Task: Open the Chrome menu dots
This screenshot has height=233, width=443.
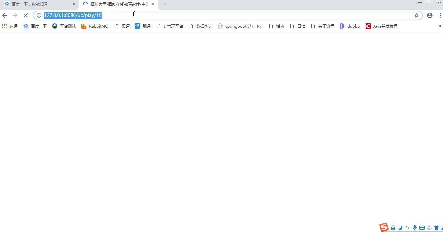Action: (440, 15)
